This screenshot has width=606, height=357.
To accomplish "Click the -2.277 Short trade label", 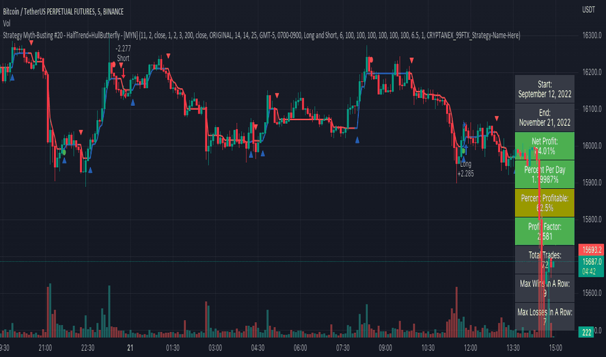I will pyautogui.click(x=124, y=53).
